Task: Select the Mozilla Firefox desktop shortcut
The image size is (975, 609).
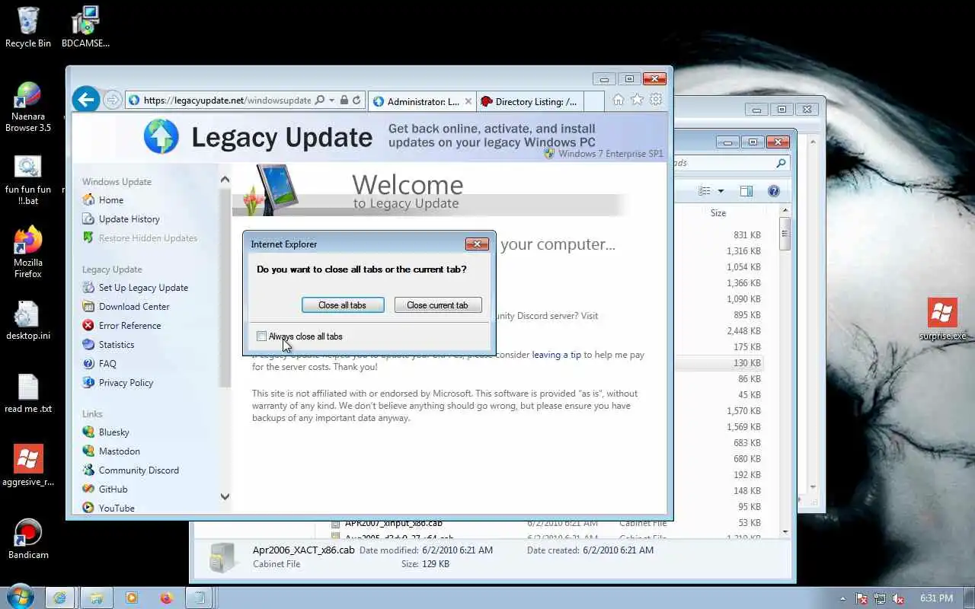Action: 28,253
